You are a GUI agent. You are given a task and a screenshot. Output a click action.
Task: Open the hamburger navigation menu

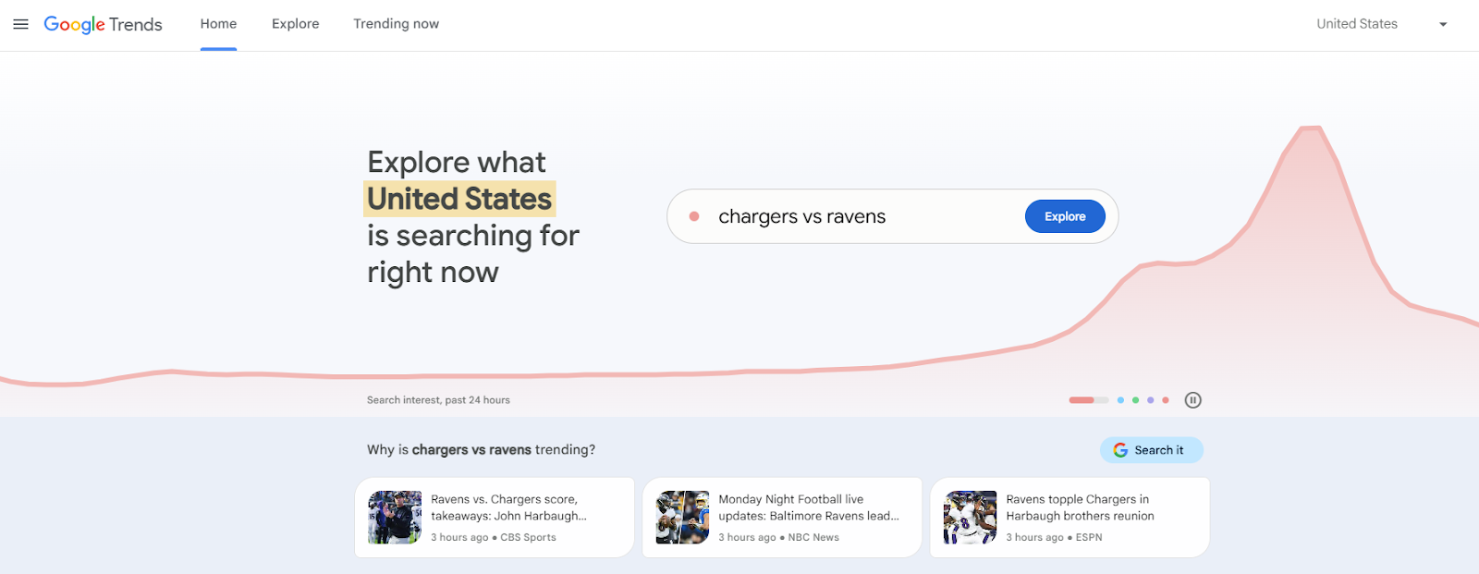pyautogui.click(x=20, y=24)
